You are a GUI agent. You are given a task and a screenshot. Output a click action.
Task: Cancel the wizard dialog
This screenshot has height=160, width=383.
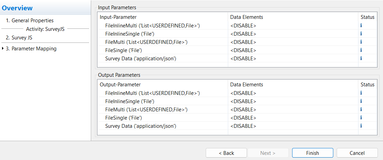point(357,153)
